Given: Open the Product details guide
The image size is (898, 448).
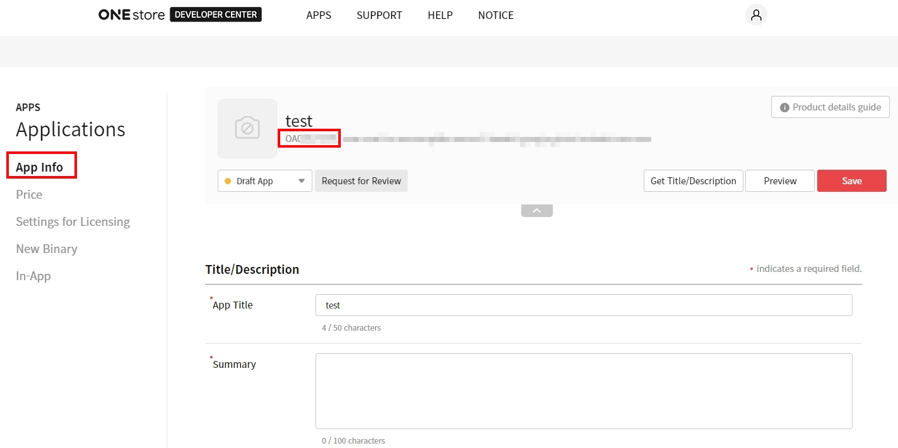Looking at the screenshot, I should (x=830, y=107).
